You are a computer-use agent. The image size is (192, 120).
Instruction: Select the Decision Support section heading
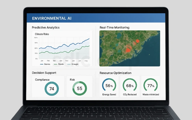[44, 73]
